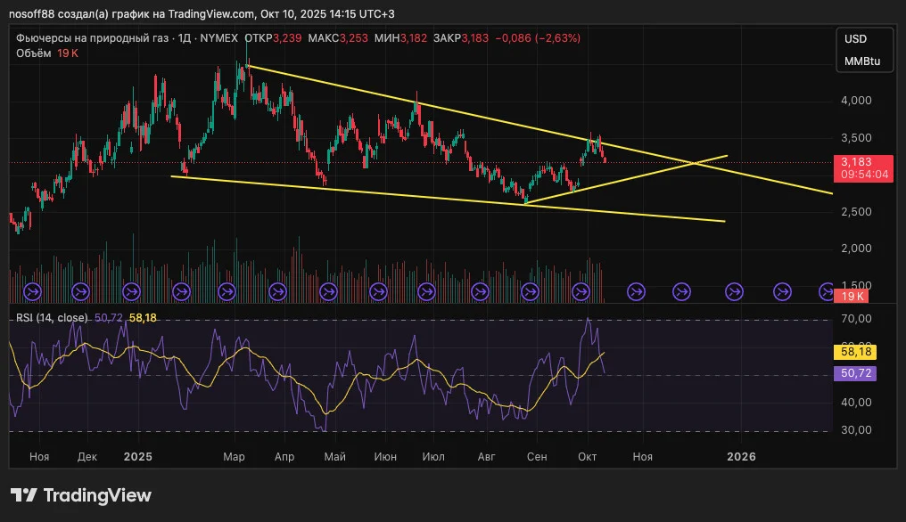
Task: Click the header text 'nosoff88 создал(а) график'
Action: tap(78, 14)
